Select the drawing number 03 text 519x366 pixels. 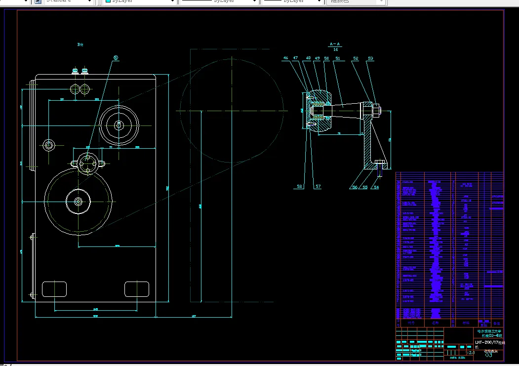pyautogui.click(x=488, y=355)
